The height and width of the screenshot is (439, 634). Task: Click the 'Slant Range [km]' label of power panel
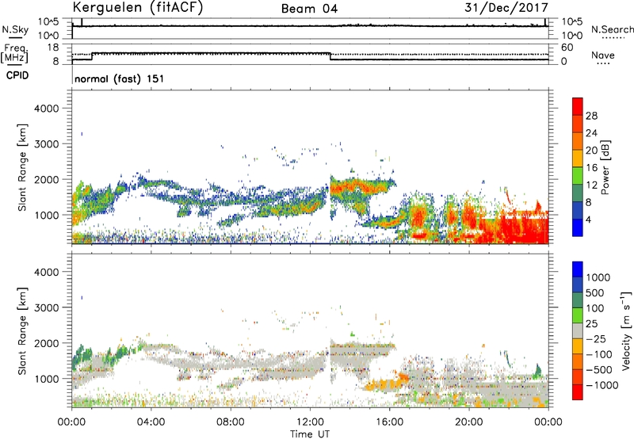pos(22,167)
